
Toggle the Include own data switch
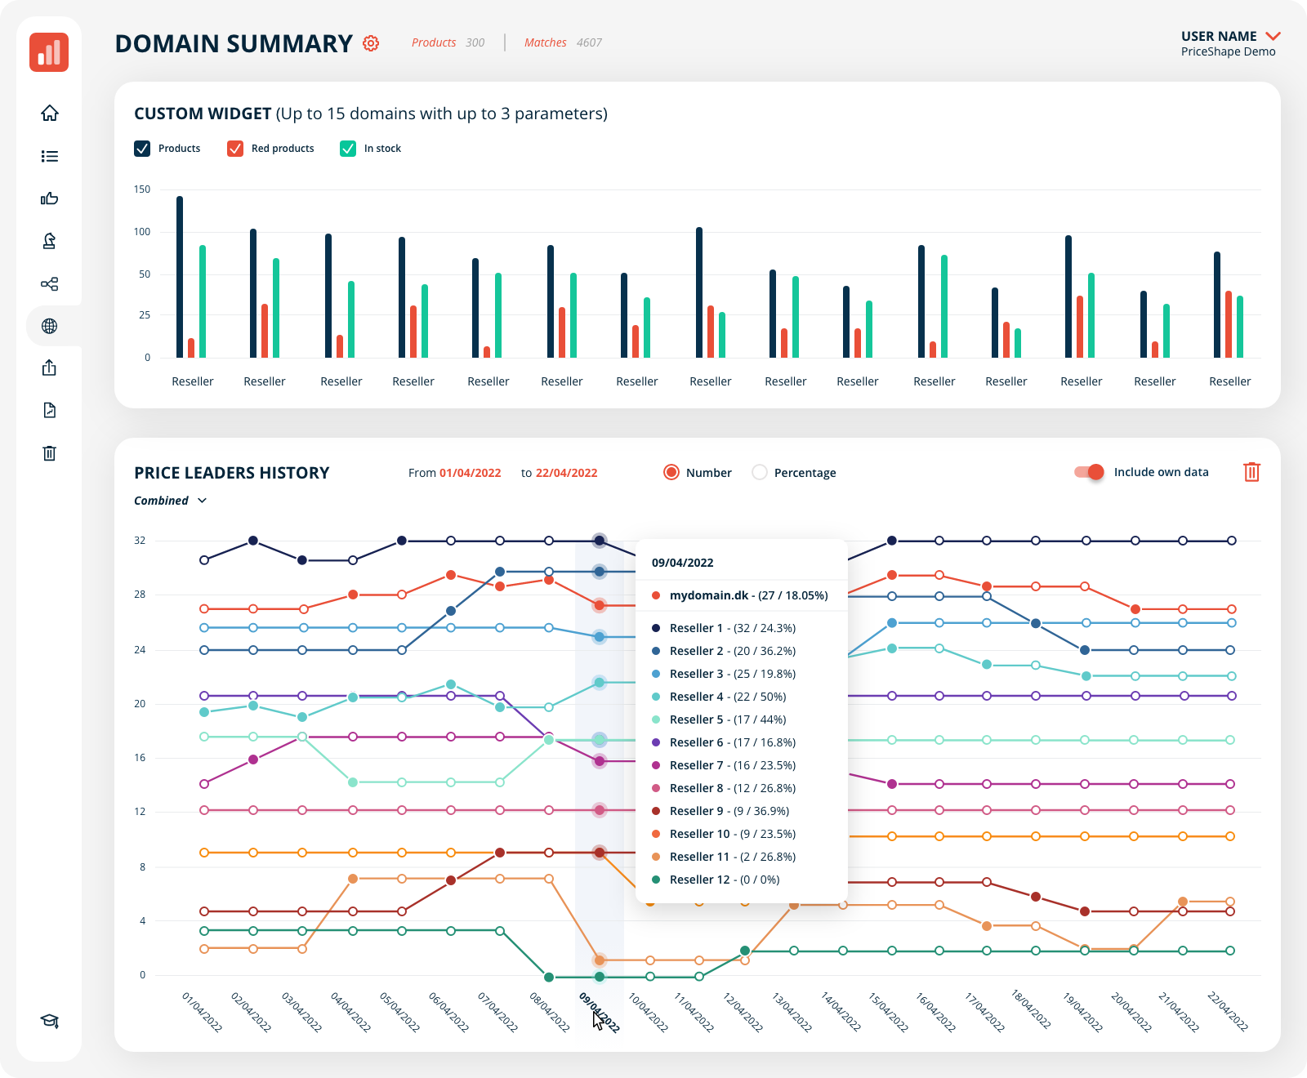click(1090, 472)
